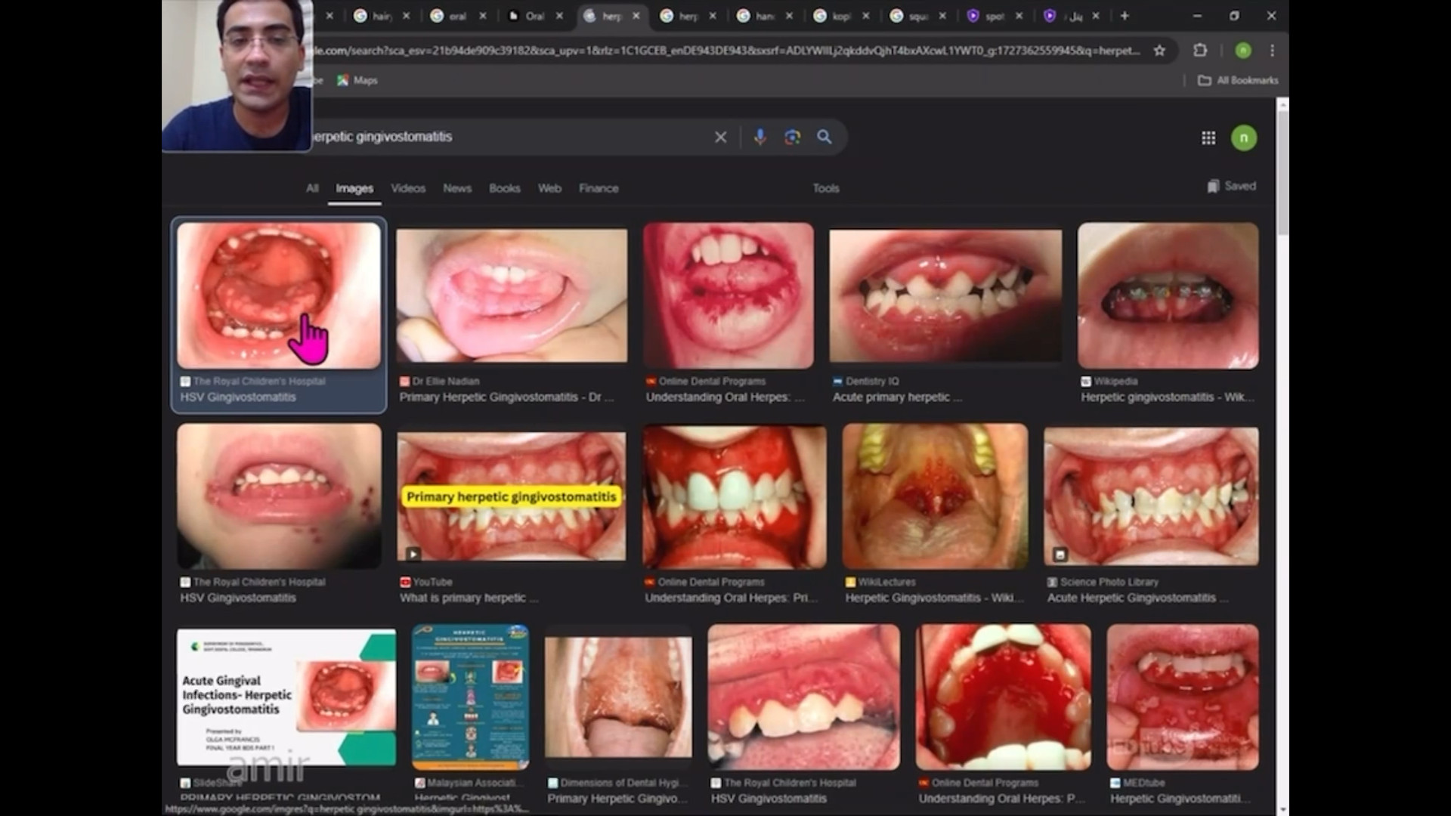The height and width of the screenshot is (816, 1451).
Task: Open the Wikipedia herpetic gingivostomatitis image
Action: pos(1168,295)
